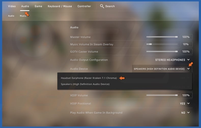The height and width of the screenshot is (128, 201).
Task: Click the Master Volume label
Action: tap(80, 37)
